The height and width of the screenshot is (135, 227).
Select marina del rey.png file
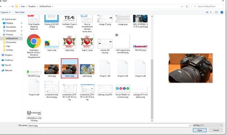click(x=105, y=46)
